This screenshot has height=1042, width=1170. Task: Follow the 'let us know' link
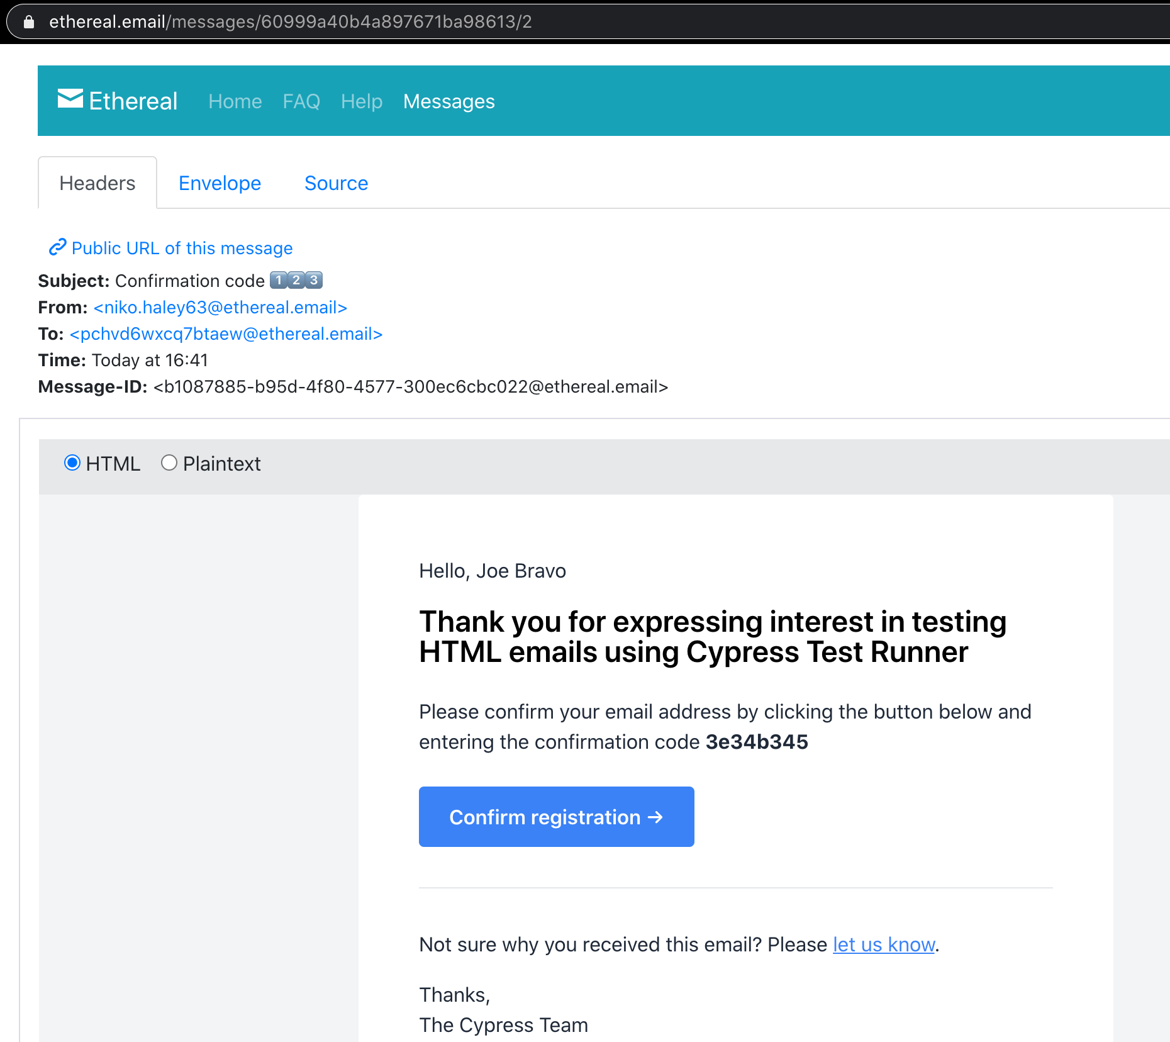click(884, 944)
